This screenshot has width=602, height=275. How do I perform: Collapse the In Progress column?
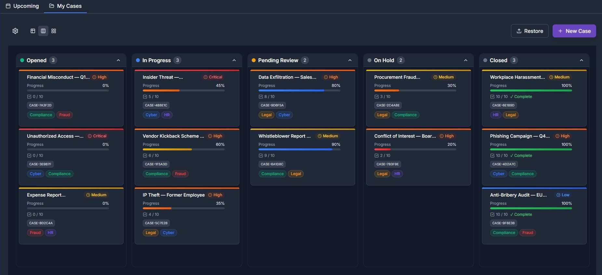pyautogui.click(x=234, y=60)
